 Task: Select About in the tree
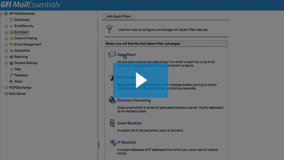coord(18,81)
